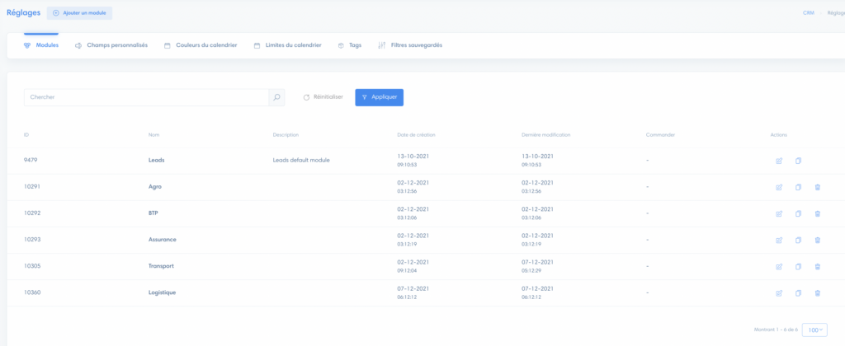Open the CRM breadcrumb link

(808, 13)
